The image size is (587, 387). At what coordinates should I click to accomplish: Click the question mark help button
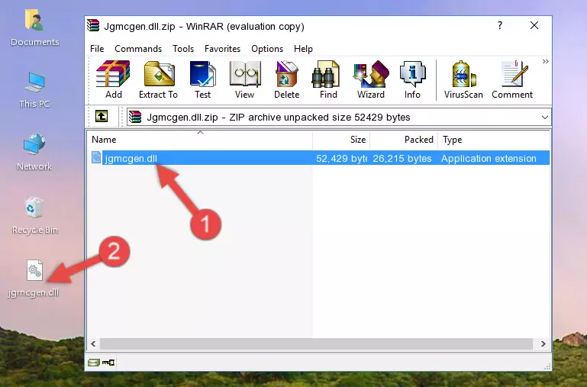coord(500,25)
